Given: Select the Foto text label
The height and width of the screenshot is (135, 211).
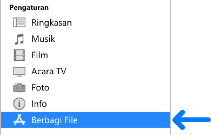Looking at the screenshot, I should [x=40, y=87].
